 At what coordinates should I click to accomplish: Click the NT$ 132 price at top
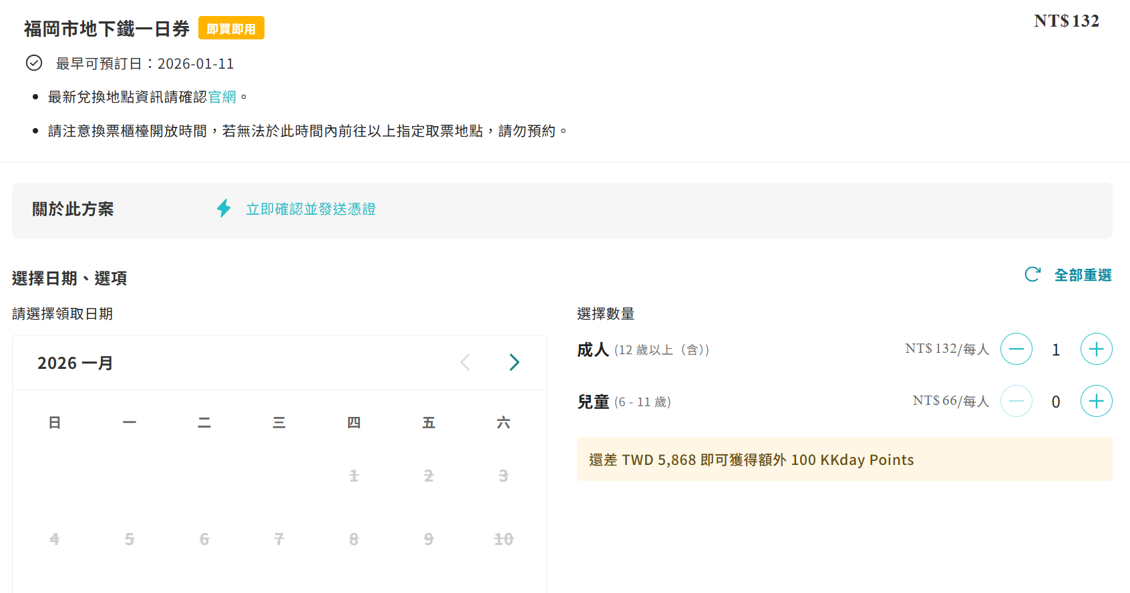click(1066, 21)
